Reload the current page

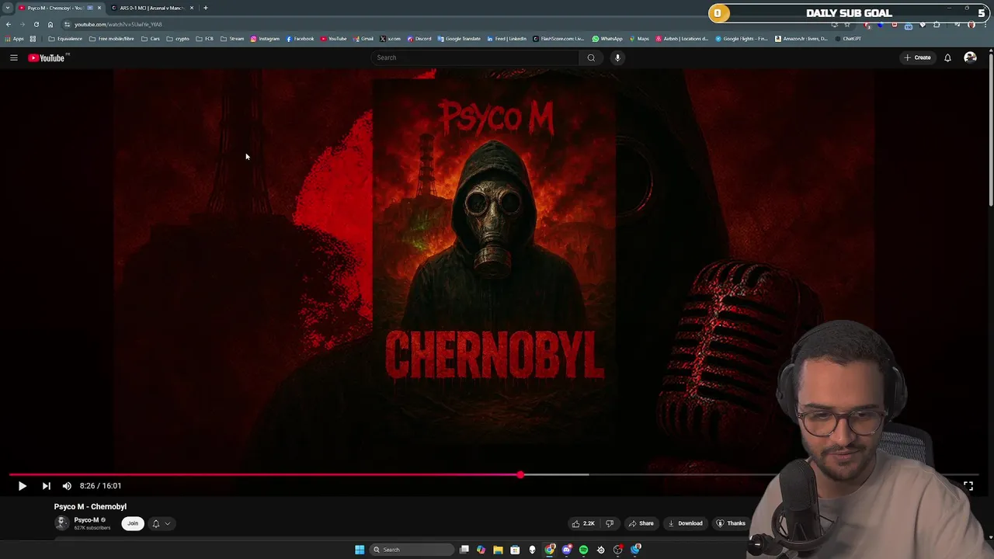click(36, 24)
